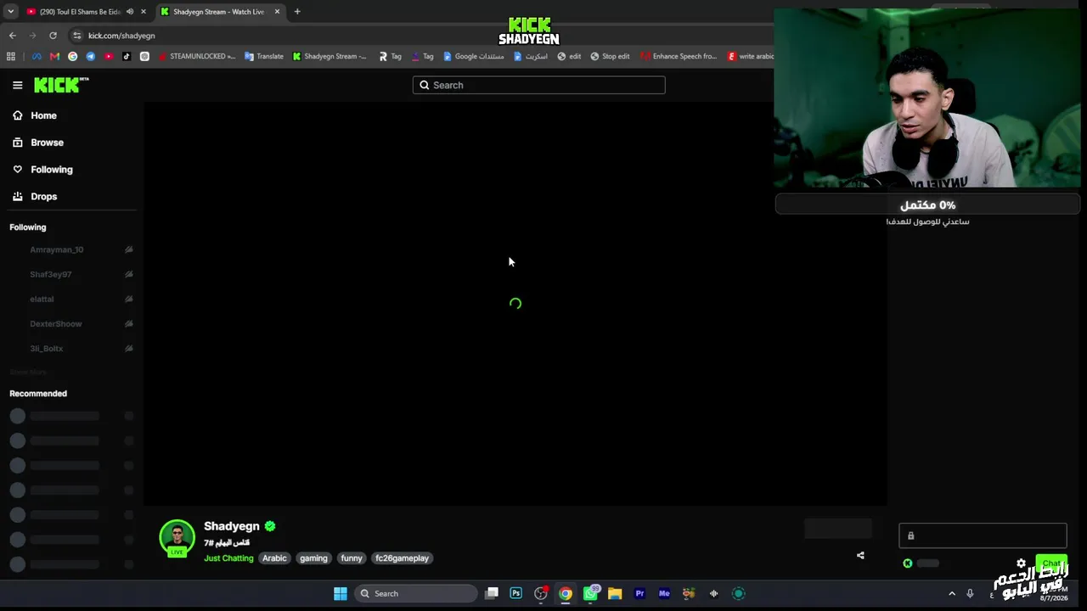Viewport: 1087px width, 611px height.
Task: Click the Kick points icon below chat
Action: point(908,563)
